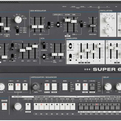121x121 pixels.
Task: Adjust Envelope 2 decay (D) slider
Action: point(117,48)
